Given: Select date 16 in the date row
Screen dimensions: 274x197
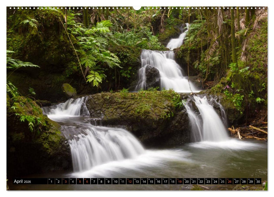Looking at the screenshot, I should (x=158, y=182).
